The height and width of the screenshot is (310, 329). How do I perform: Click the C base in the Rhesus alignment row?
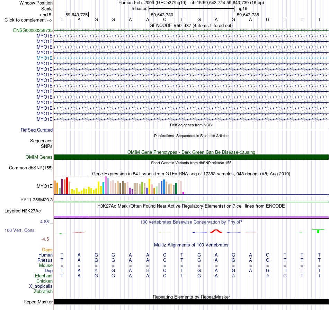(165, 260)
